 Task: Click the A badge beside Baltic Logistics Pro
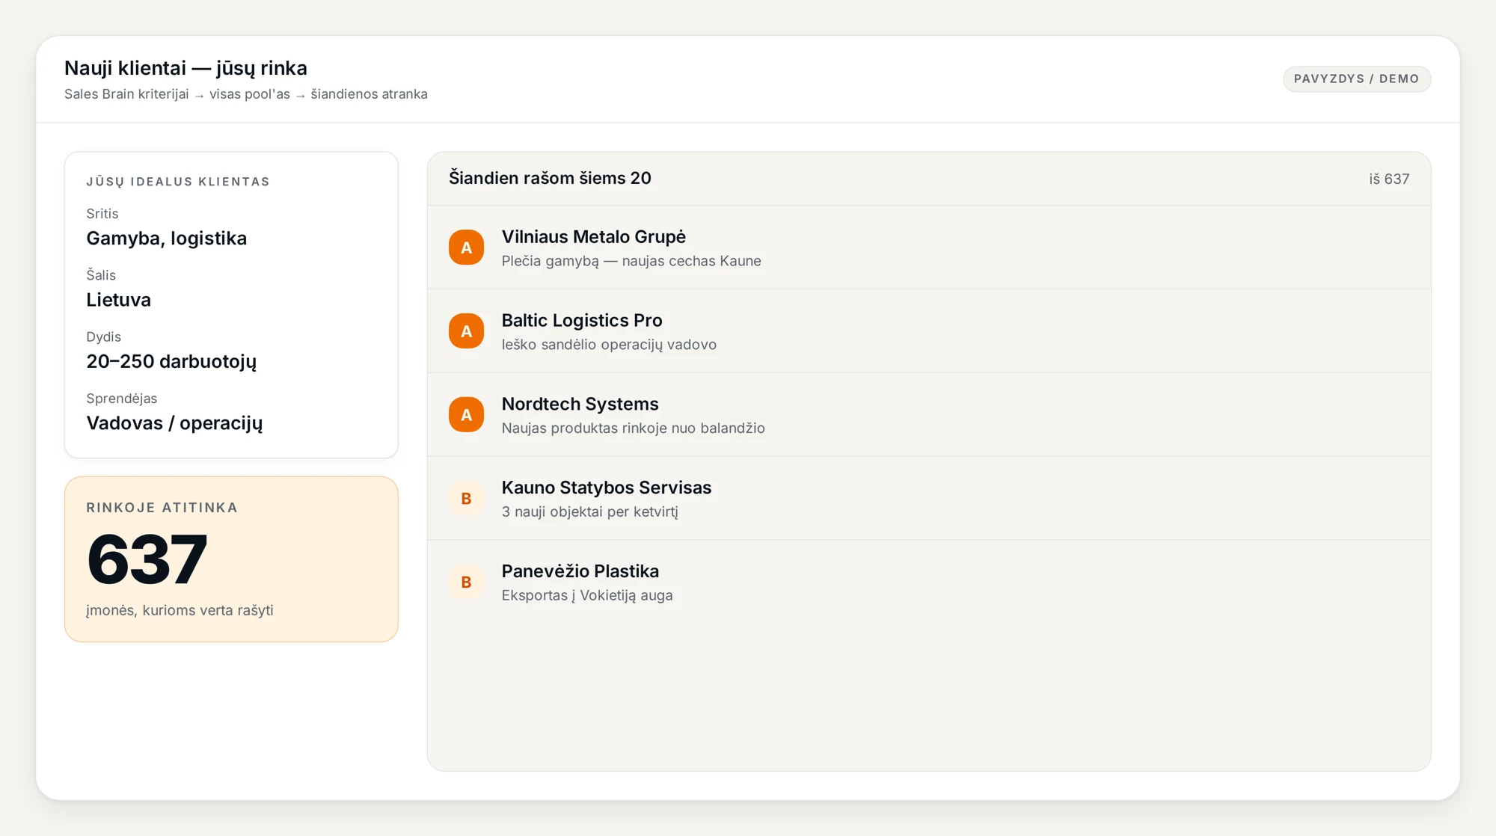click(x=466, y=331)
